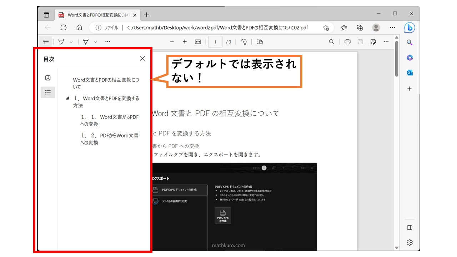Open Edge settings and more menu

392,27
